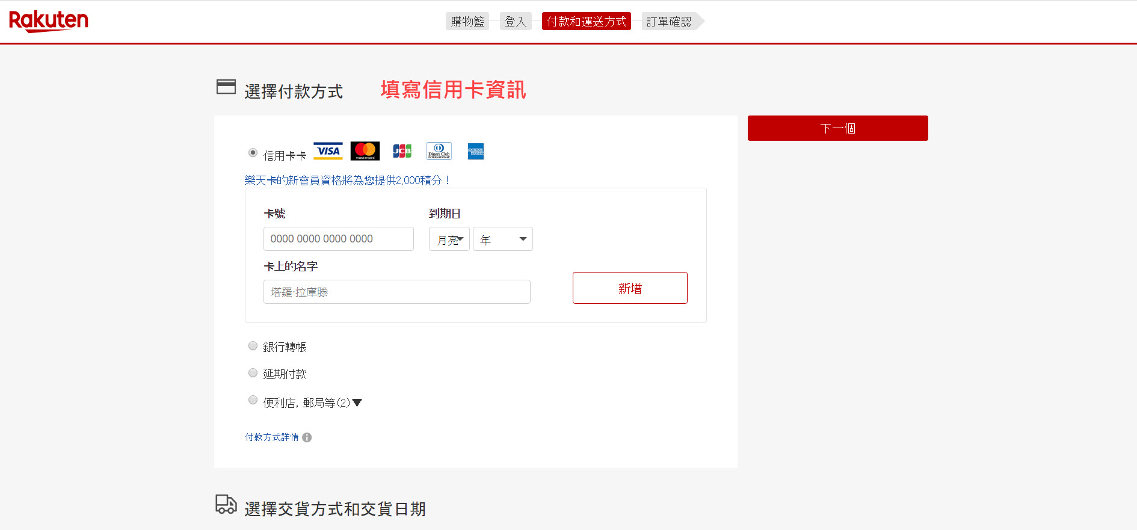Click the info icon beside 付款方式詳情

307,437
